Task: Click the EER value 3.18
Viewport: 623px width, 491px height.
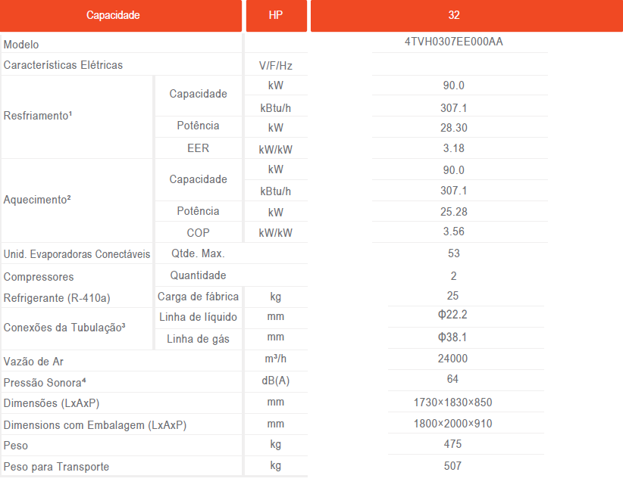Action: coord(454,148)
